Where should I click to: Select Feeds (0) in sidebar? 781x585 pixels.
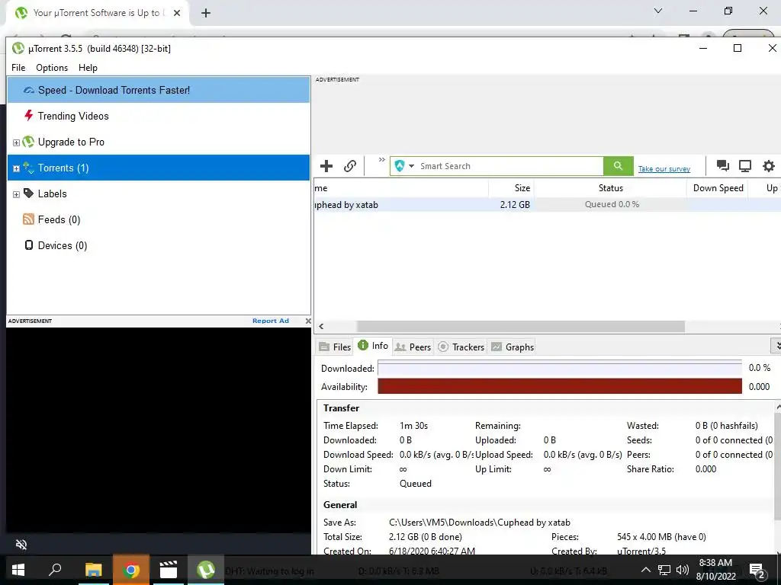click(x=159, y=219)
